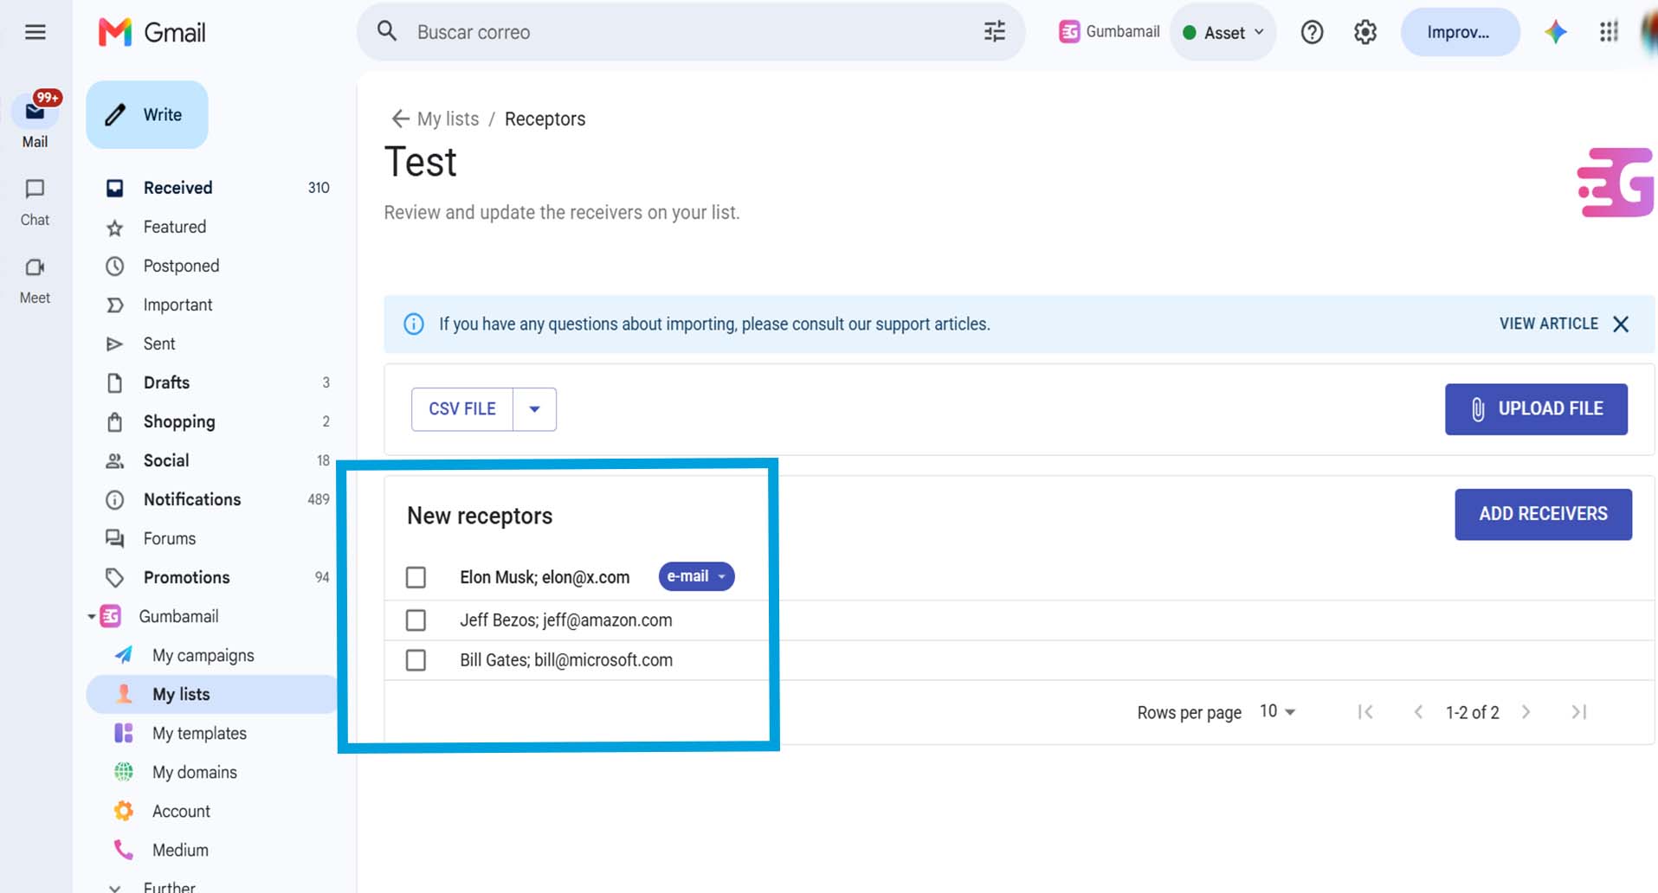Click the Gemini sparkle icon
The width and height of the screenshot is (1658, 893).
(x=1555, y=33)
